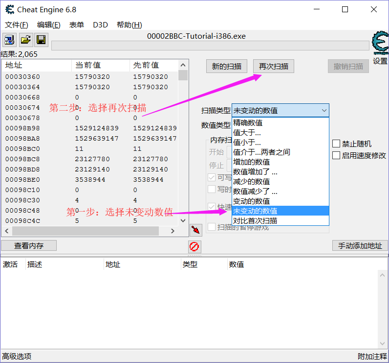Select result row 00098BA8

coord(90,139)
